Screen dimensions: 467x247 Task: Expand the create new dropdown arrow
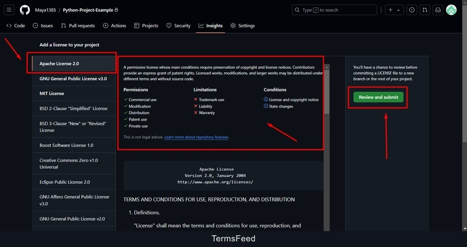point(398,10)
